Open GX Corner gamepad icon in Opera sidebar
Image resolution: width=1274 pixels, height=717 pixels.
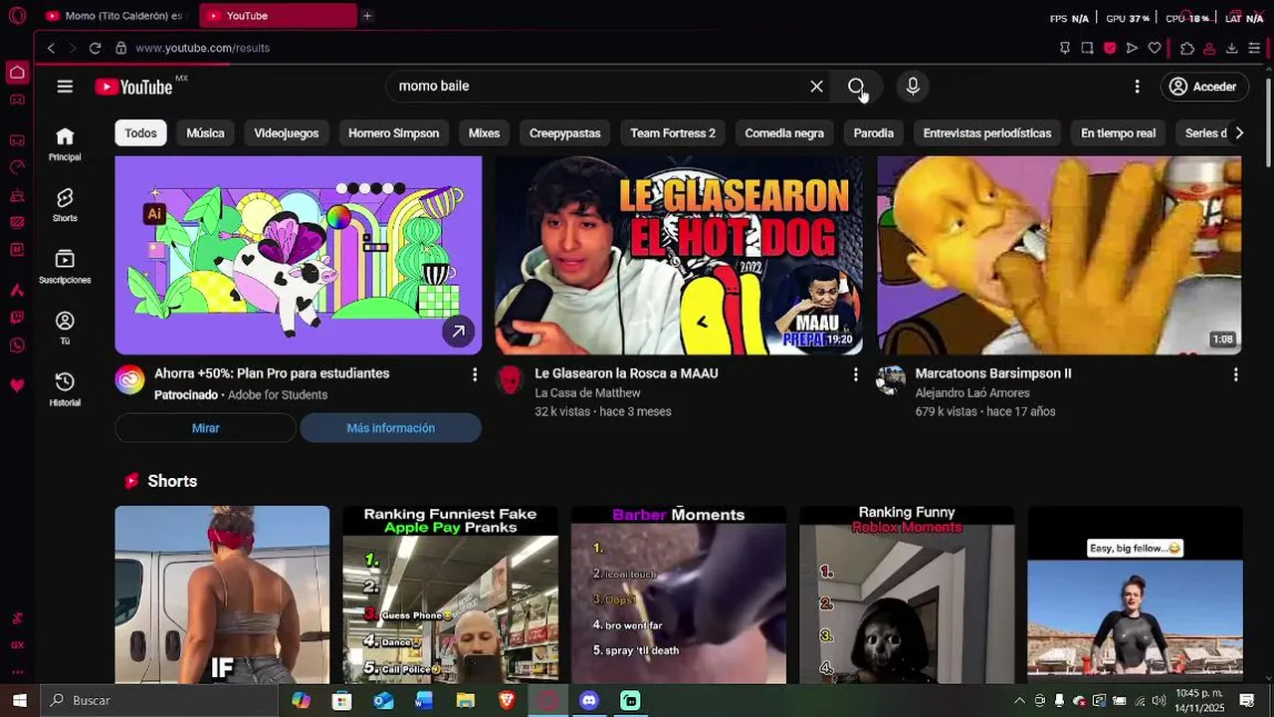(x=17, y=100)
